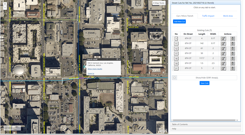Screen dimensions: 245x135
Task: Click length value 61
Action: tap(202, 48)
